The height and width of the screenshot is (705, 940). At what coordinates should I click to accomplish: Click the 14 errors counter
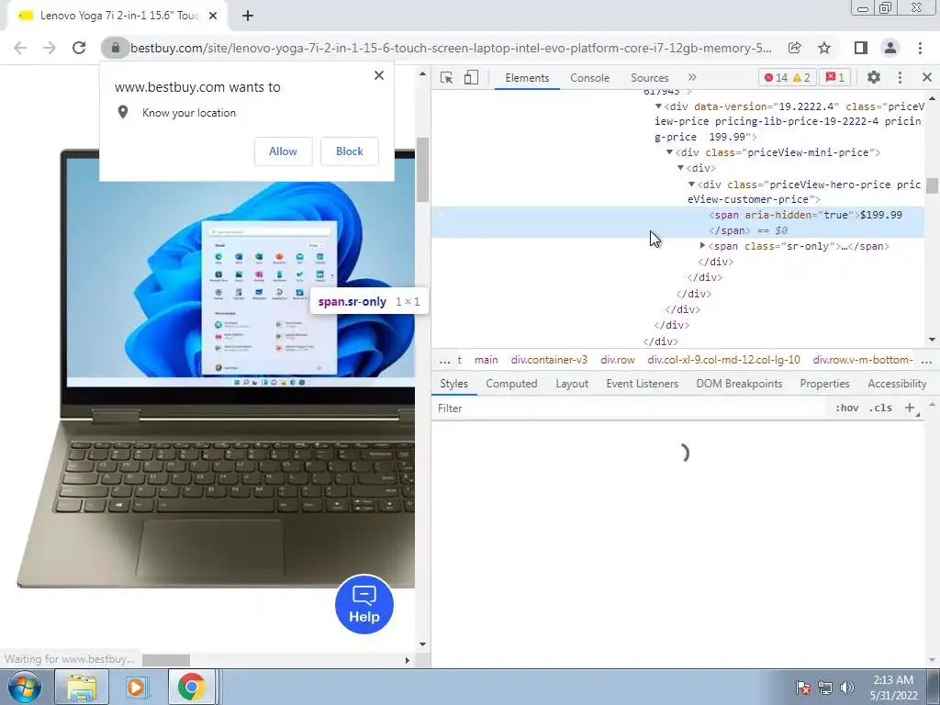click(x=775, y=77)
